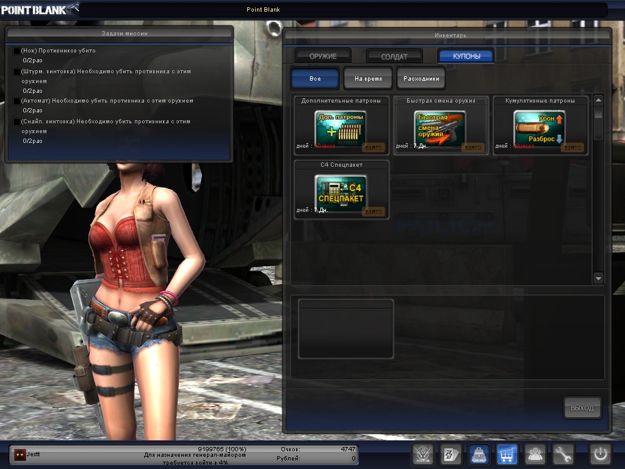Switch to the СОЛДАТ tab
The height and width of the screenshot is (469, 625).
394,56
